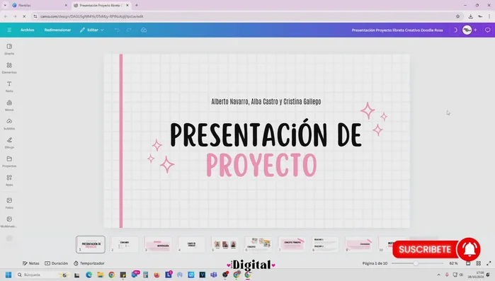Open browser downloads icon
Screen dimensions: 495x281
[x=471, y=16]
